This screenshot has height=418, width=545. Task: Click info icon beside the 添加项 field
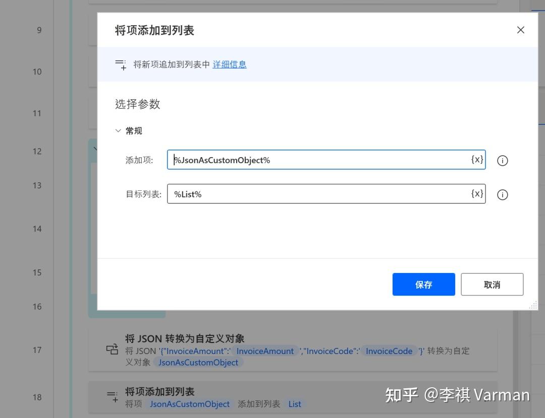point(502,160)
